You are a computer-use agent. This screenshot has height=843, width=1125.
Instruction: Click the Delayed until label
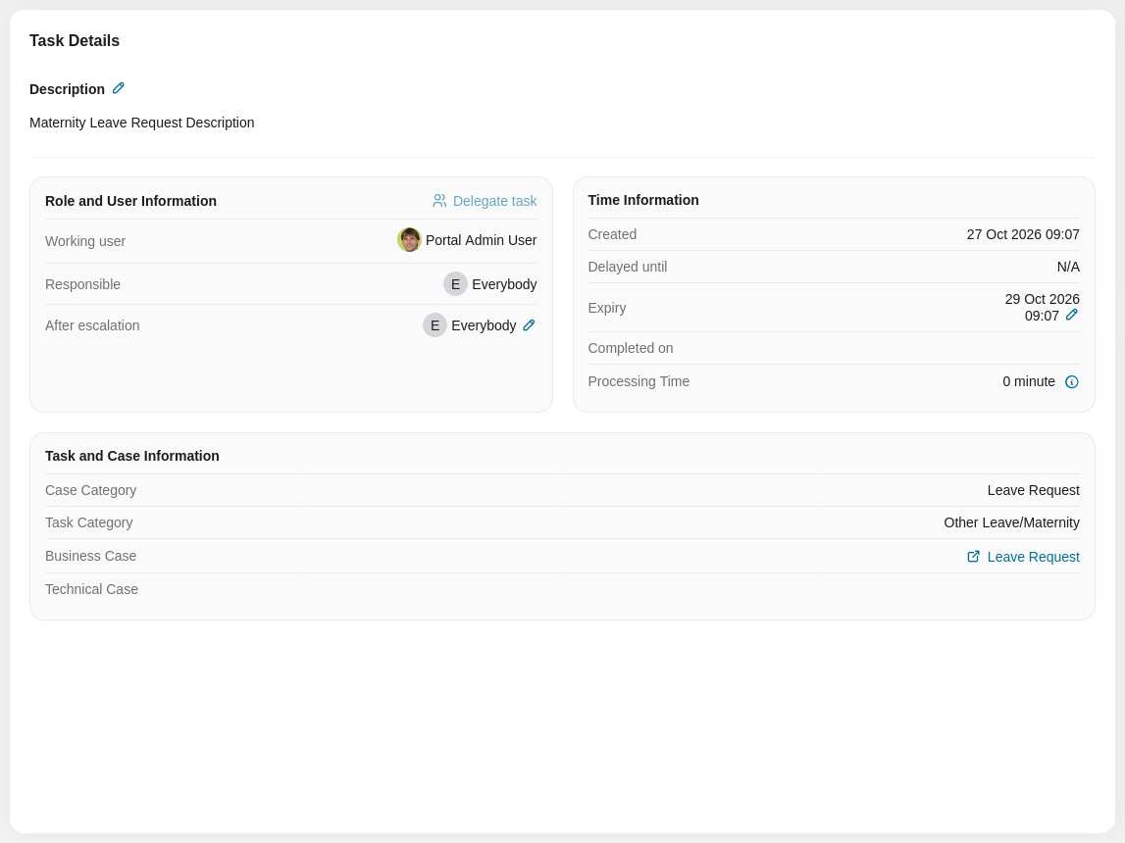tap(628, 267)
